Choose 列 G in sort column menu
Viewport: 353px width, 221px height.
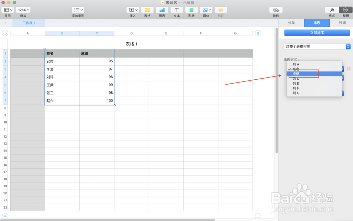314,93
